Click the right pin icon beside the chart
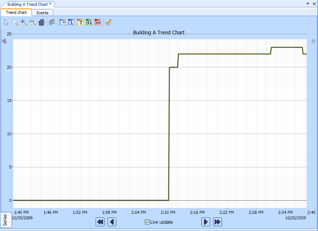 coord(313,41)
